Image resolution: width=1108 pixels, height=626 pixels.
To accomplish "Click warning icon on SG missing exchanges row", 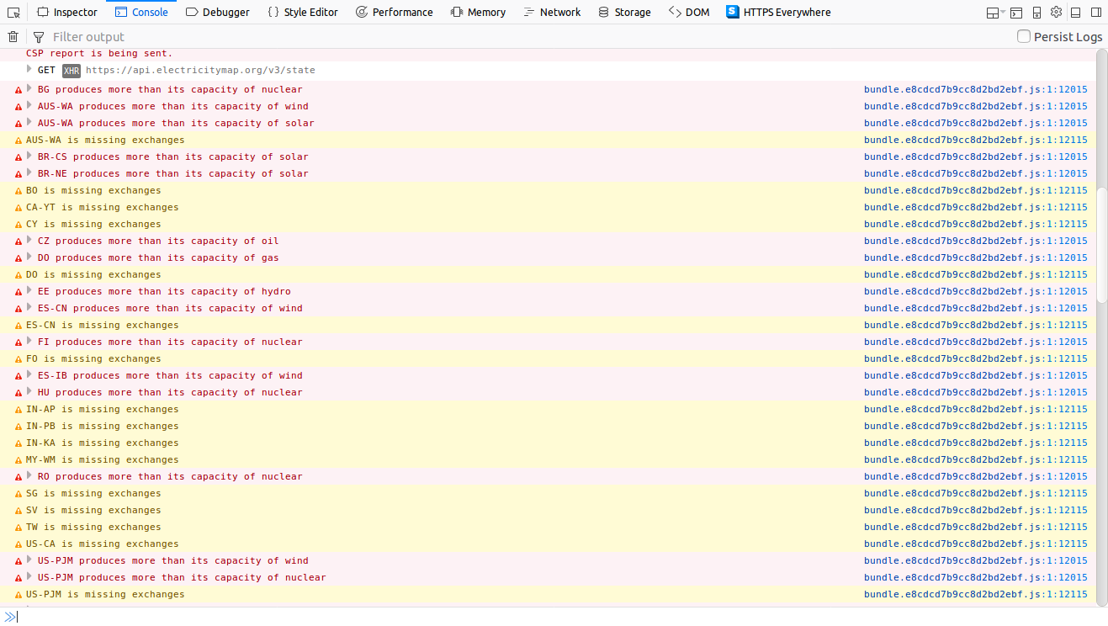I will [19, 494].
